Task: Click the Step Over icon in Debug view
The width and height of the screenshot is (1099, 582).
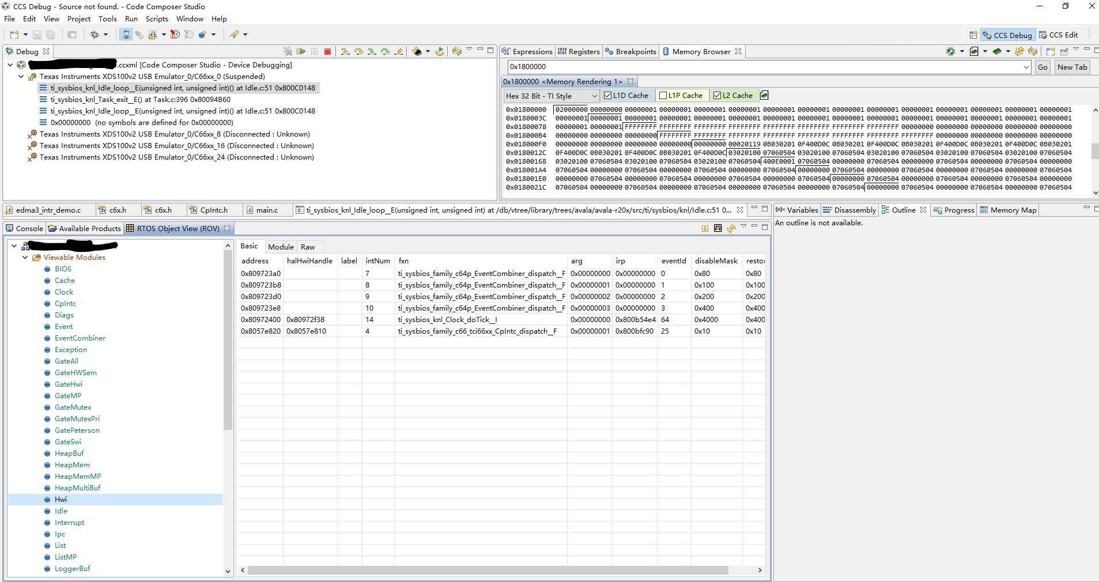Action: [x=358, y=51]
